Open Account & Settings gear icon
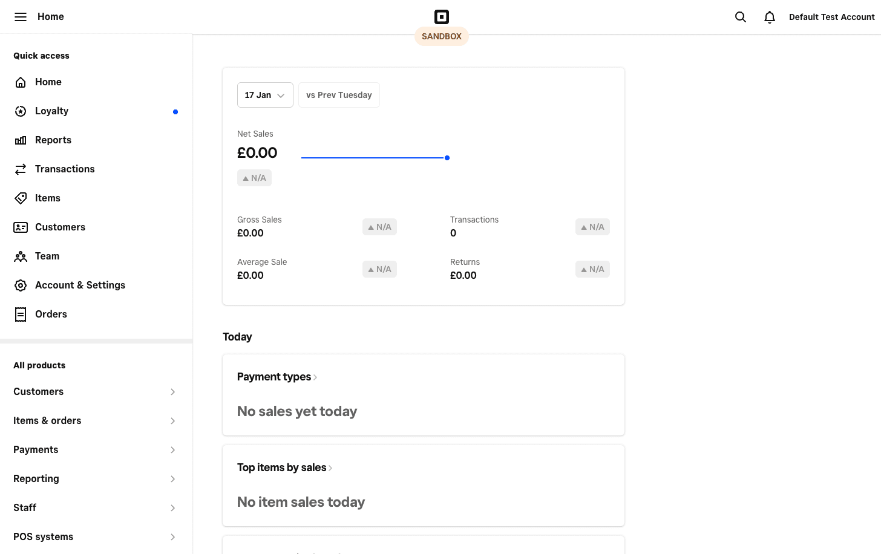 [x=20, y=285]
